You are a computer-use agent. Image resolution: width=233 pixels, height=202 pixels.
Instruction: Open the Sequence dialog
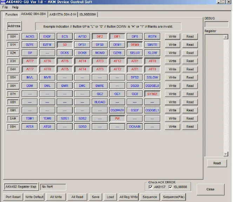(150, 197)
